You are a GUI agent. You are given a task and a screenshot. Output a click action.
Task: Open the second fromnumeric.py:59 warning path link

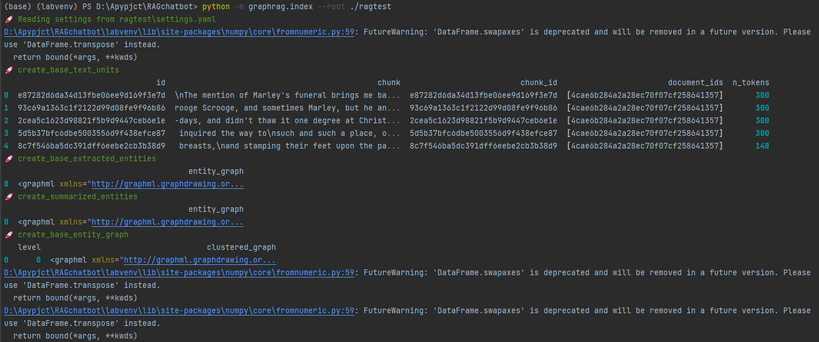point(179,273)
